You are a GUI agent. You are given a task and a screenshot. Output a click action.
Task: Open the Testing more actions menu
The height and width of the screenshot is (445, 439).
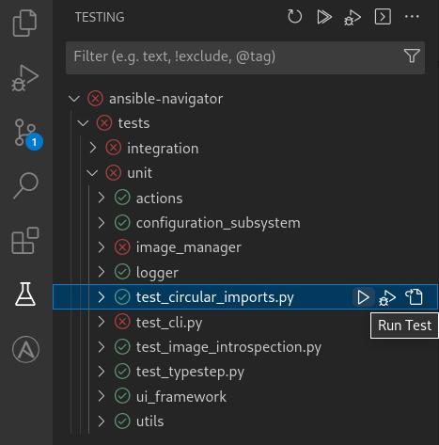click(x=412, y=17)
